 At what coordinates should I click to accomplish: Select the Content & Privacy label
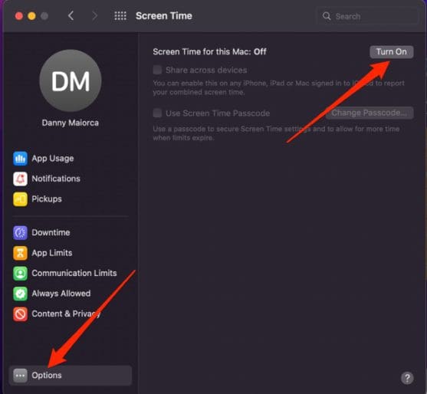click(x=66, y=314)
